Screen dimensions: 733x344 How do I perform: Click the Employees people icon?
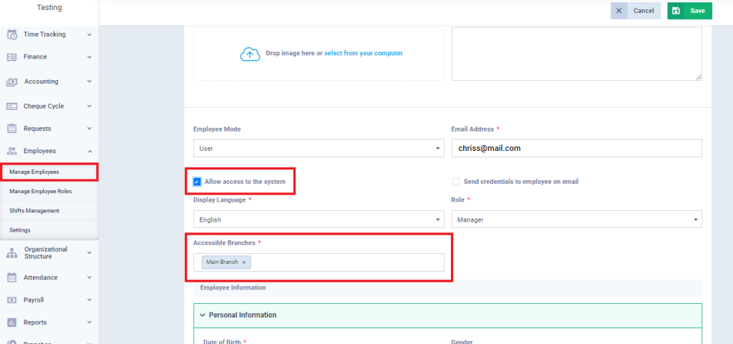point(11,151)
